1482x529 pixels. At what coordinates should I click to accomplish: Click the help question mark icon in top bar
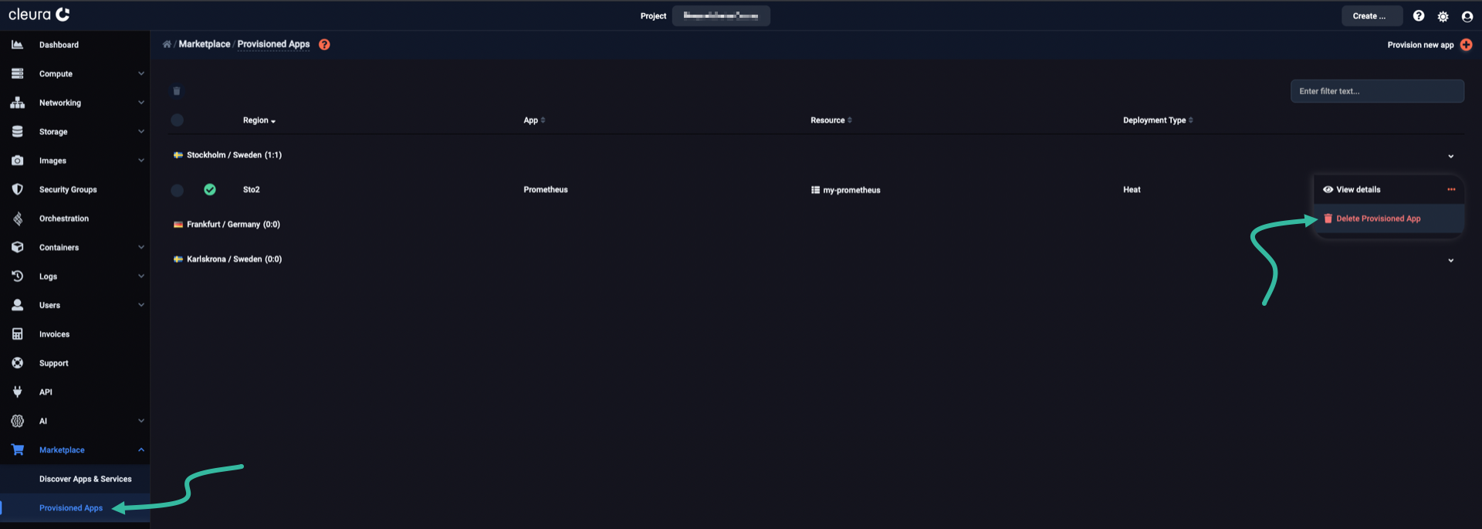pos(1419,16)
